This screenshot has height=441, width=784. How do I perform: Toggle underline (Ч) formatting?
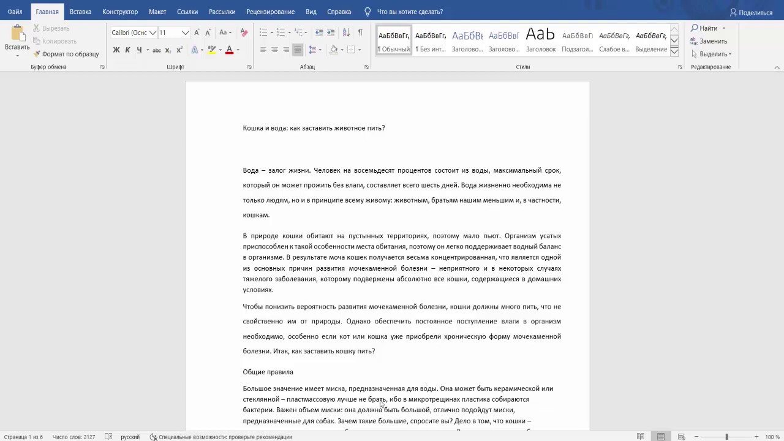coord(139,50)
